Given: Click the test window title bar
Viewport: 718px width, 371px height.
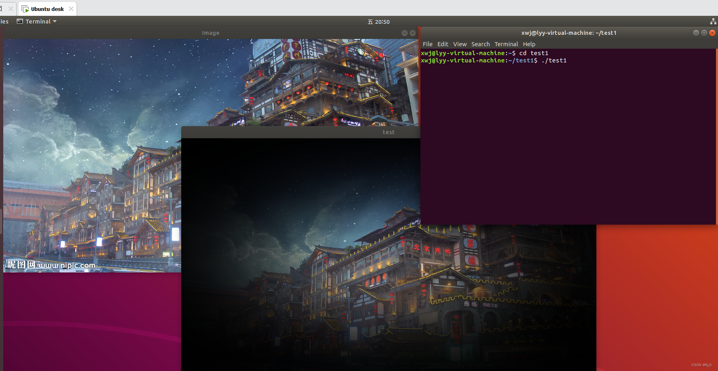Looking at the screenshot, I should (301, 132).
